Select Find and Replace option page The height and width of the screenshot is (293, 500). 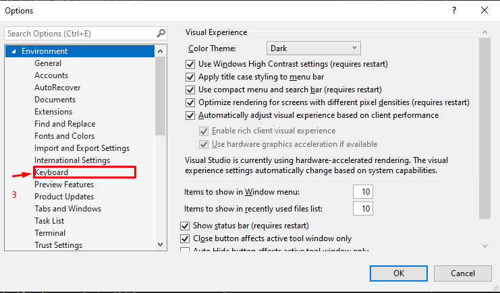click(x=65, y=123)
